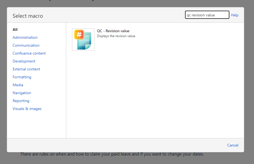This screenshot has width=254, height=164.
Task: Select the 'QC - Revision value' macro title
Action: click(113, 31)
